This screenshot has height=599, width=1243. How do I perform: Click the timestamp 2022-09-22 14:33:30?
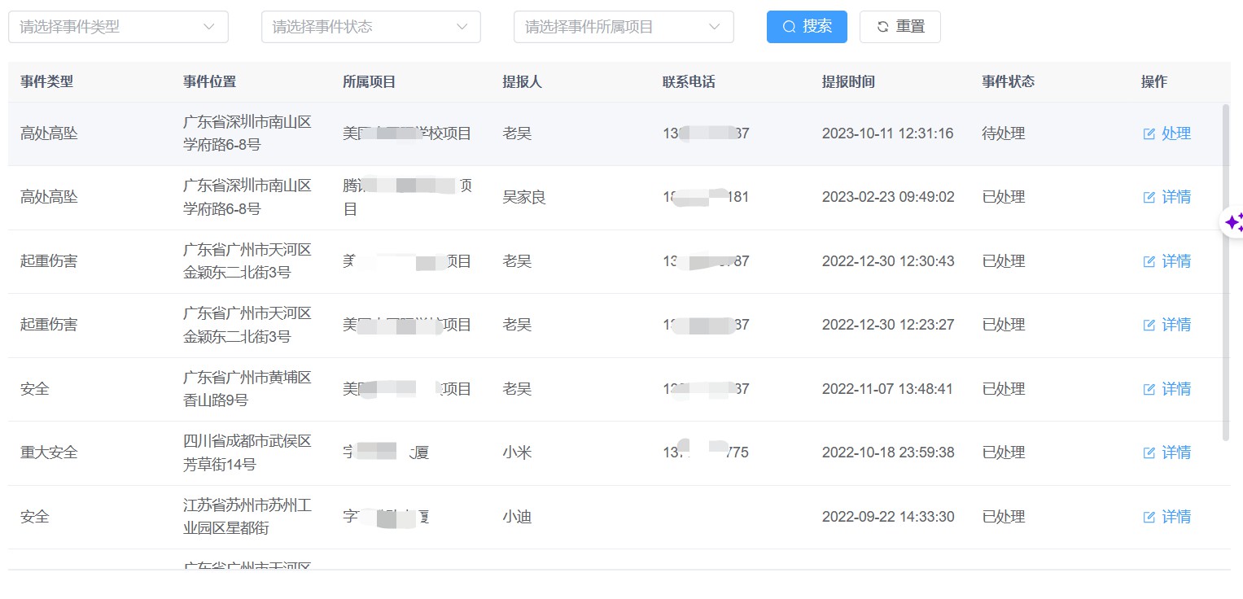coord(888,517)
